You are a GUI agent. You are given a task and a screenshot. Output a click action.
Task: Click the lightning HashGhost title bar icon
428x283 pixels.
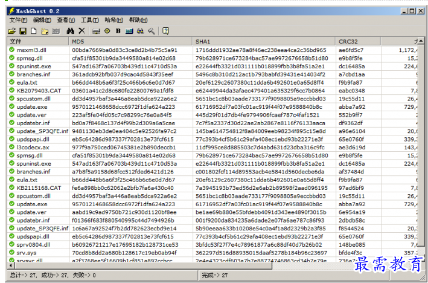coord(11,11)
